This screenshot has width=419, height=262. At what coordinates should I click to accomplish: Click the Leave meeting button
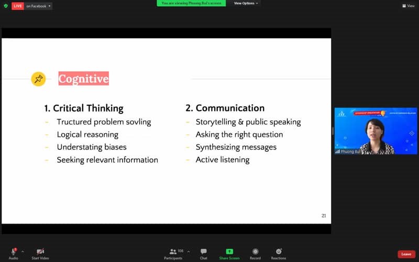[406, 254]
